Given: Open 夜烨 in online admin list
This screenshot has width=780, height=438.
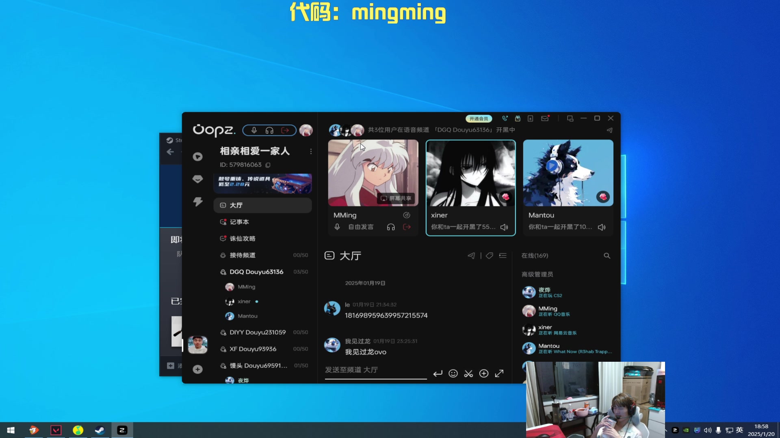Looking at the screenshot, I should tap(567, 292).
